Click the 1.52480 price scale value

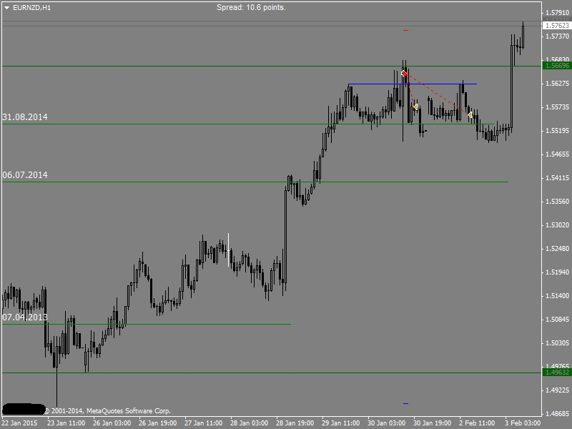coord(557,249)
